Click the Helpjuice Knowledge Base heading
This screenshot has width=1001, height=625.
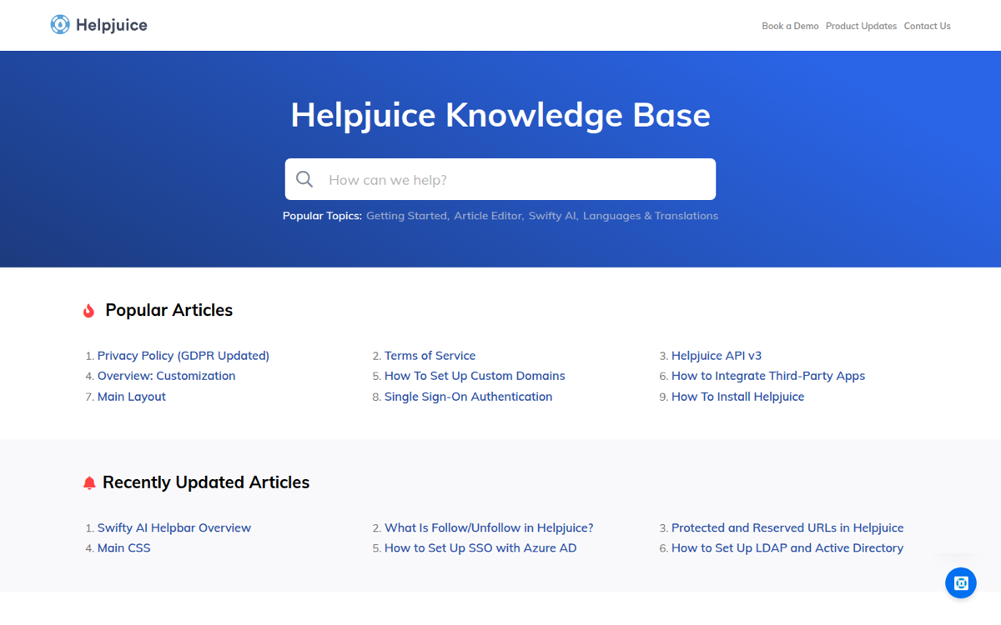click(500, 115)
